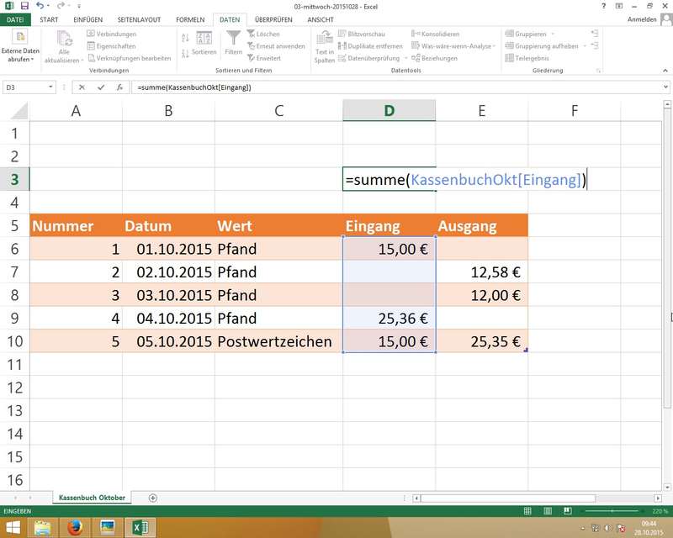This screenshot has width=673, height=538.
Task: Expand the formula bar with the chevron
Action: [x=665, y=87]
